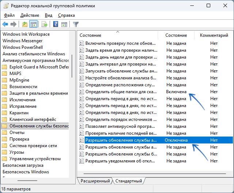Select the Карантин folder in tree

tap(20, 113)
